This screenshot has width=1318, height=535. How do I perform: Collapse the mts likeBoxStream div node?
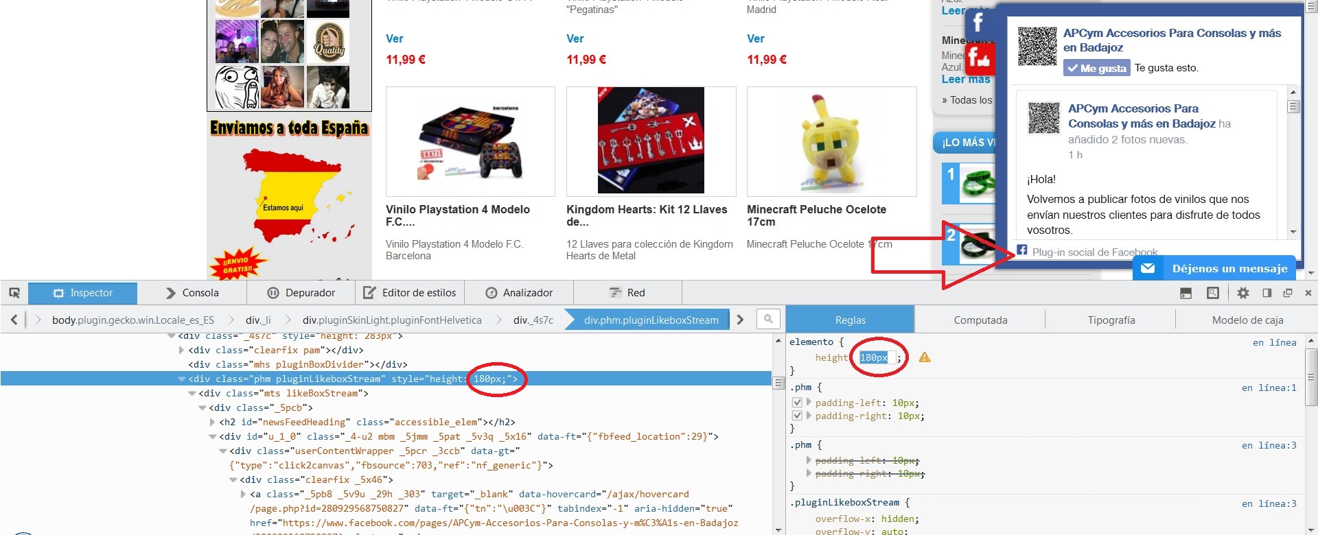[x=192, y=393]
